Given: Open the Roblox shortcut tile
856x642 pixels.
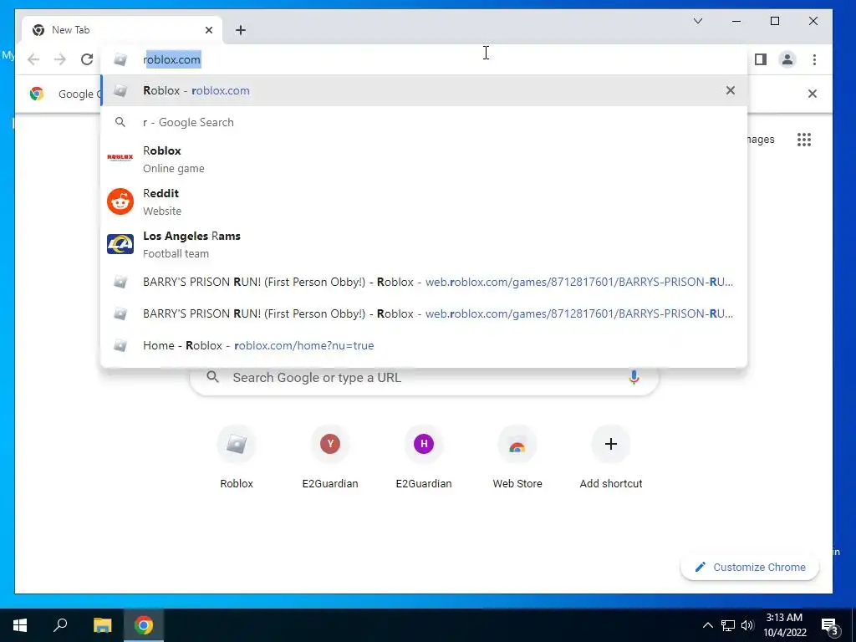Looking at the screenshot, I should (237, 459).
